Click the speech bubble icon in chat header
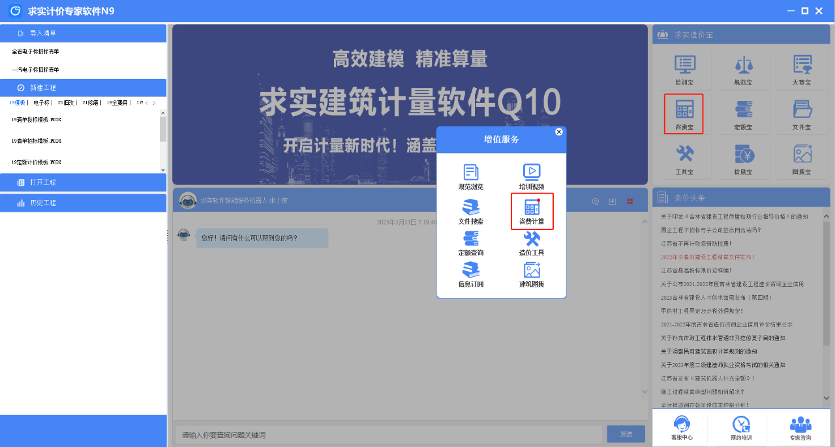 pyautogui.click(x=595, y=202)
